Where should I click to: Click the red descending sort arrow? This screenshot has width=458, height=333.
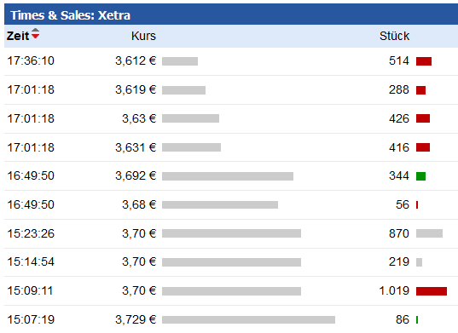pos(35,36)
